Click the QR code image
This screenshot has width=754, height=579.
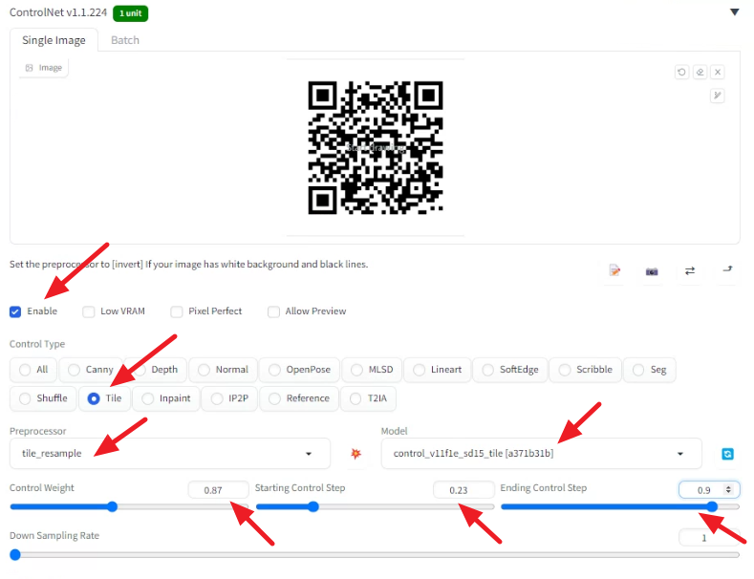pyautogui.click(x=375, y=148)
